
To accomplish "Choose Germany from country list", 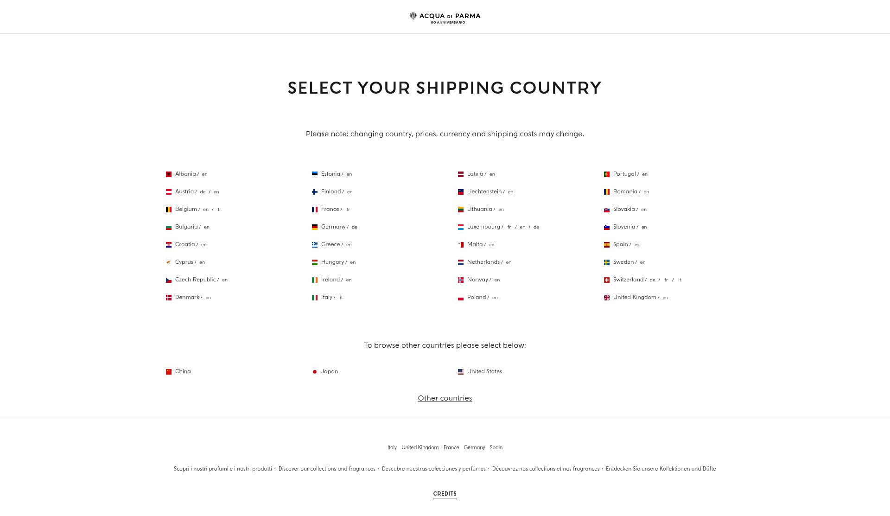I will [333, 227].
